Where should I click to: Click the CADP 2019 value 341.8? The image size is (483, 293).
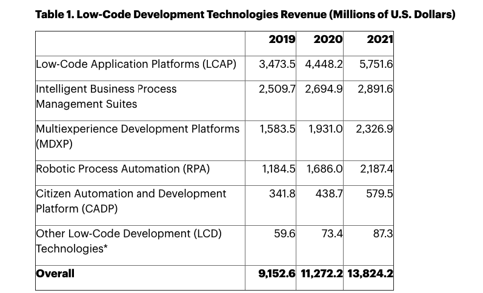[282, 193]
